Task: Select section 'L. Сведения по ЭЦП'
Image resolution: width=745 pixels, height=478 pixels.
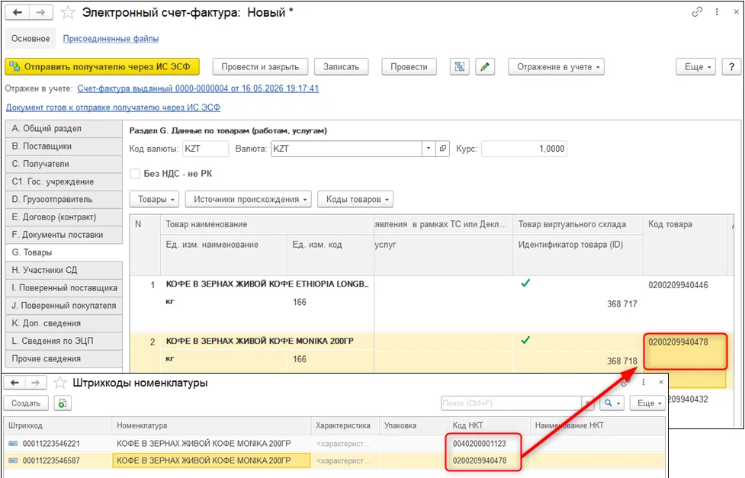Action: tap(63, 342)
